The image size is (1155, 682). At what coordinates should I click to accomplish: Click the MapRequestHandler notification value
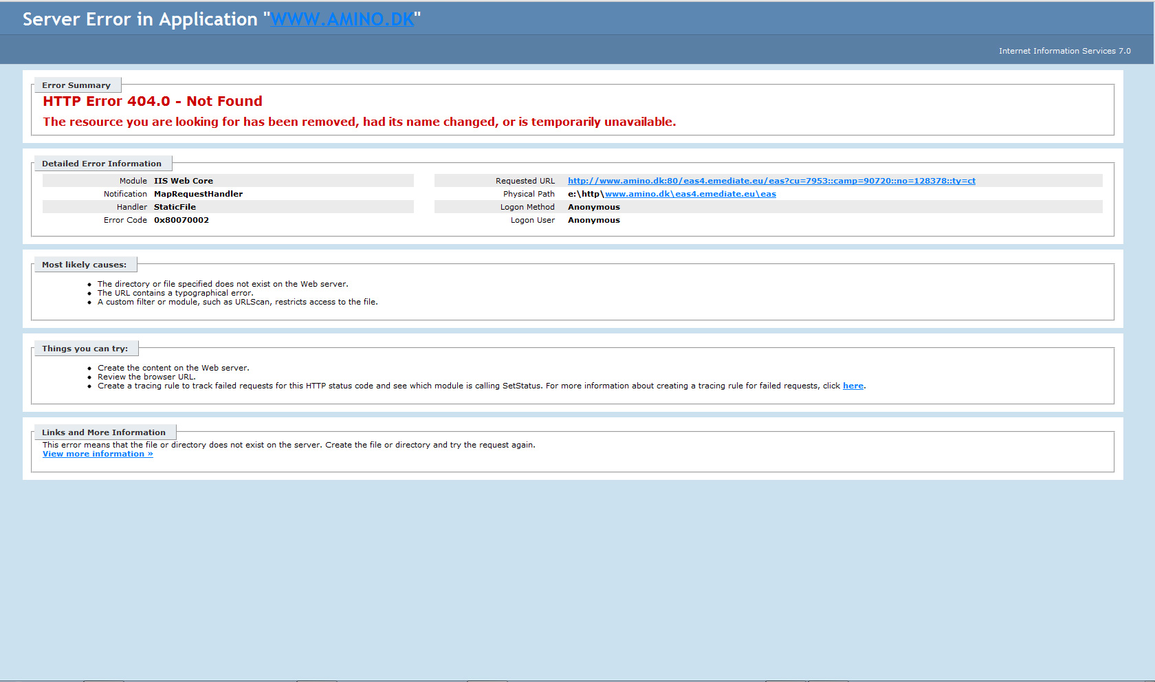point(198,194)
